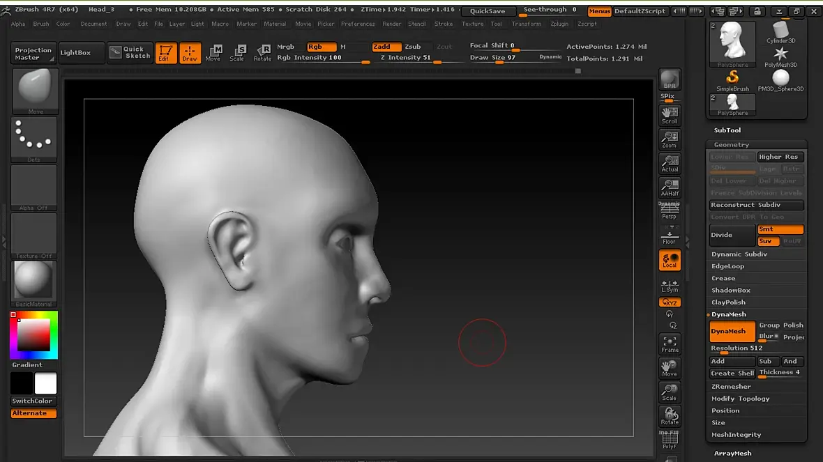The image size is (823, 462).
Task: Toggle the Smt option beside Divide
Action: (780, 229)
